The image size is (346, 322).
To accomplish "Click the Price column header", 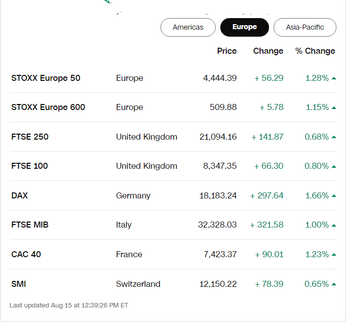I will 227,51.
